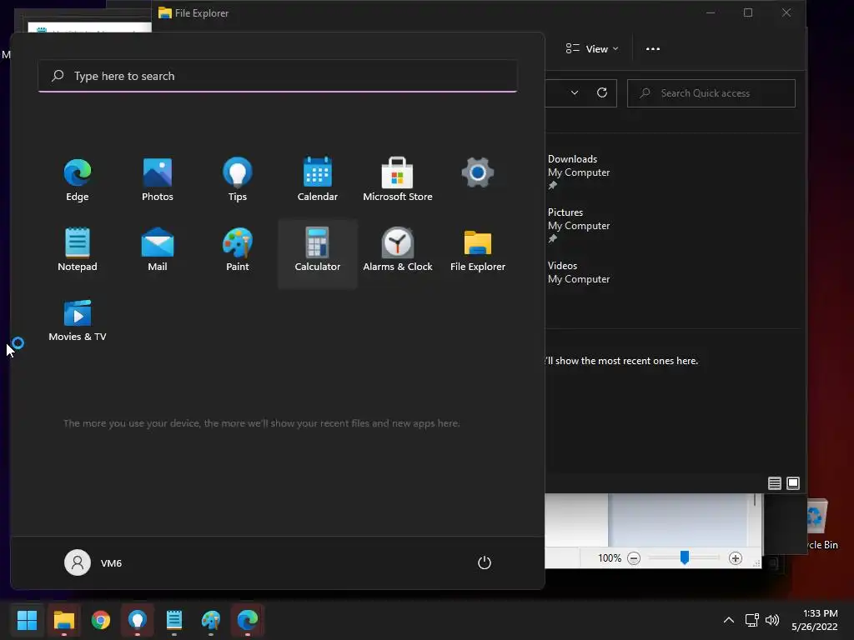Launch the Mail app
The width and height of the screenshot is (854, 640).
pyautogui.click(x=158, y=250)
